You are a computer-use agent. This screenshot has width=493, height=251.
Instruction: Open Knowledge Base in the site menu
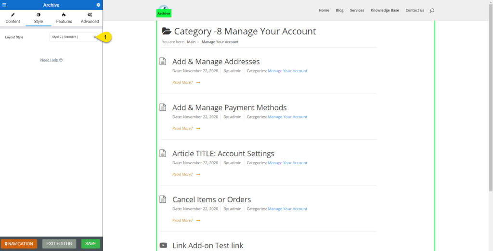point(385,10)
